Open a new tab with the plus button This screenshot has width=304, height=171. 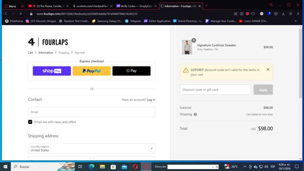pyautogui.click(x=206, y=6)
